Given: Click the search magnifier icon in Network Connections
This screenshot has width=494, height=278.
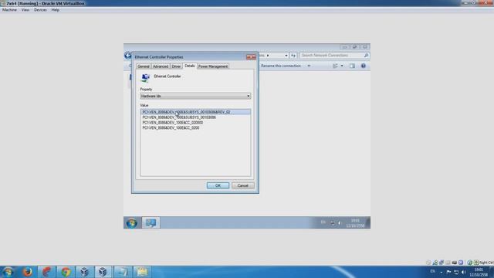Looking at the screenshot, I should coord(366,56).
